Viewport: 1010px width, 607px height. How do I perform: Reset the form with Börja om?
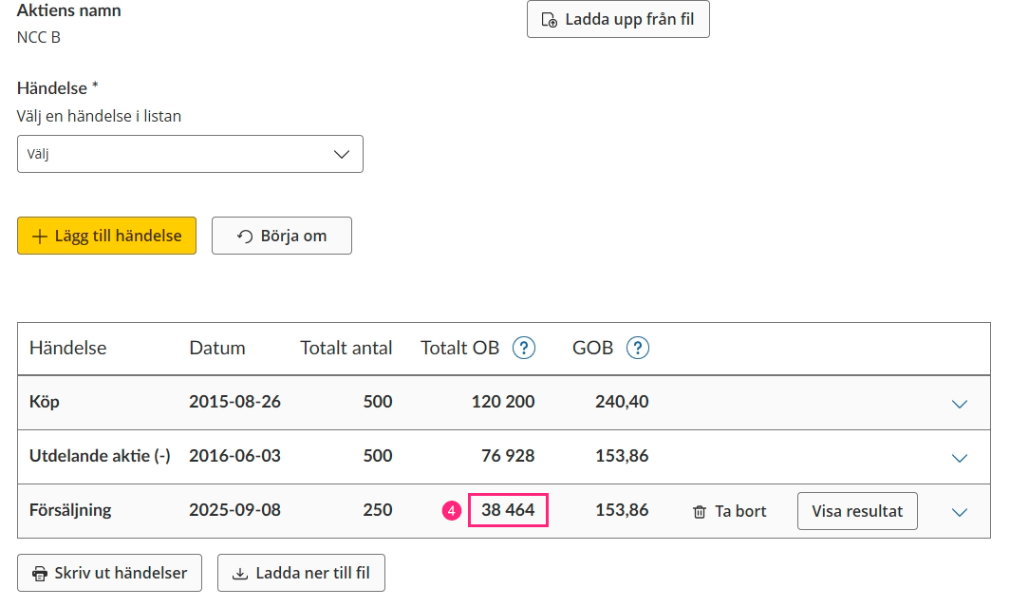pos(281,236)
